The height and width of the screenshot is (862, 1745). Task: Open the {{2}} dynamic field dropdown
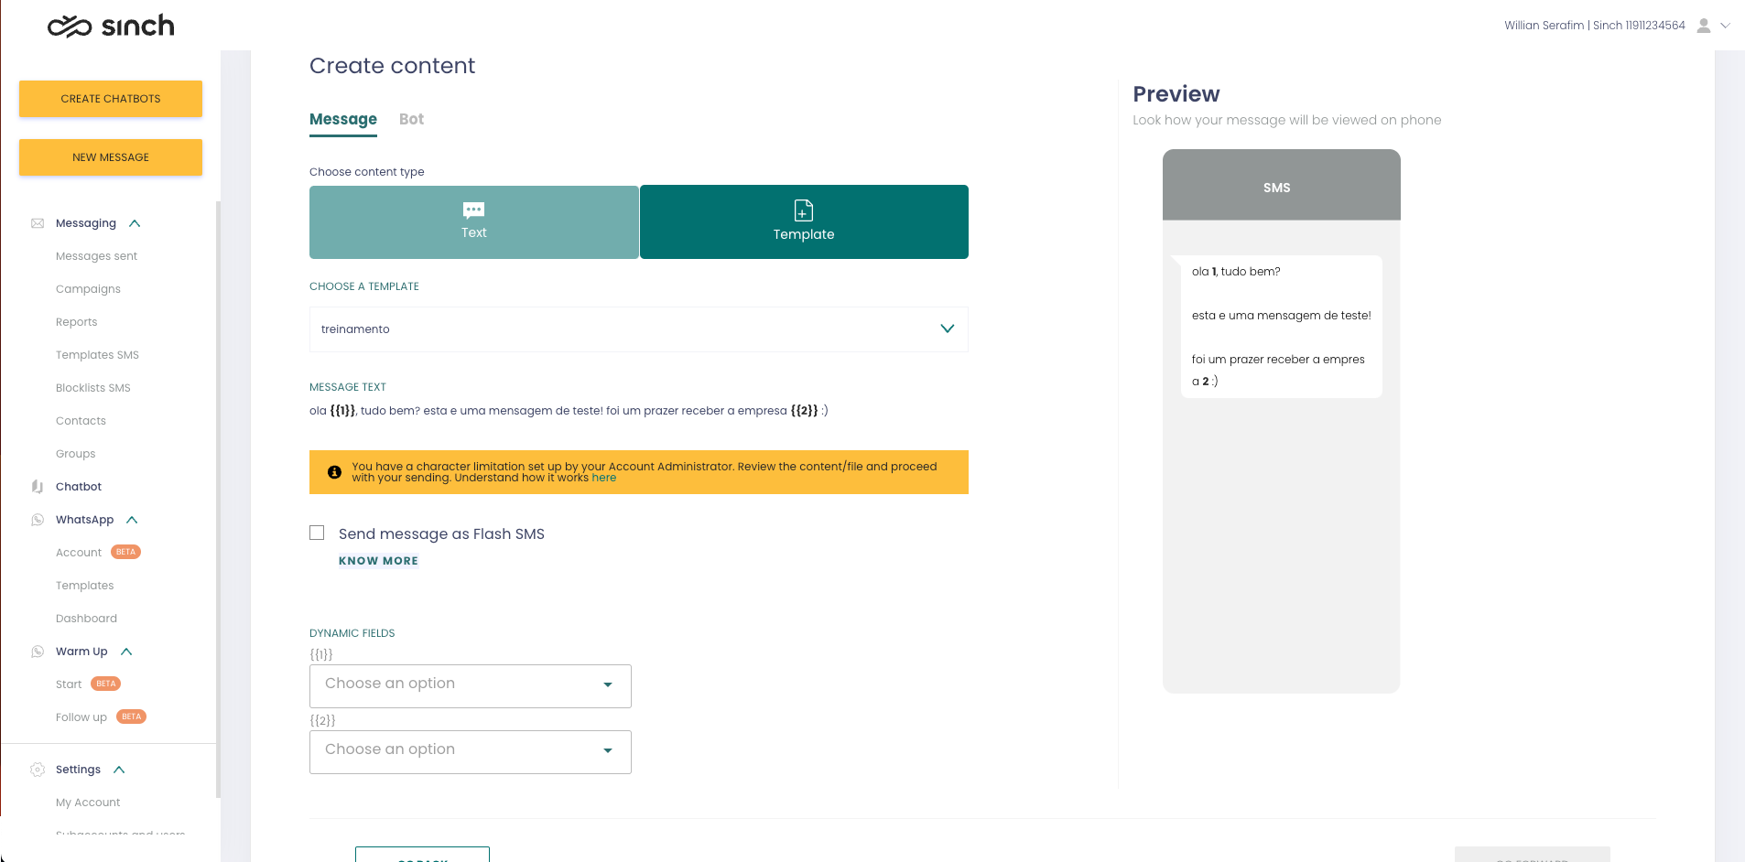point(471,751)
